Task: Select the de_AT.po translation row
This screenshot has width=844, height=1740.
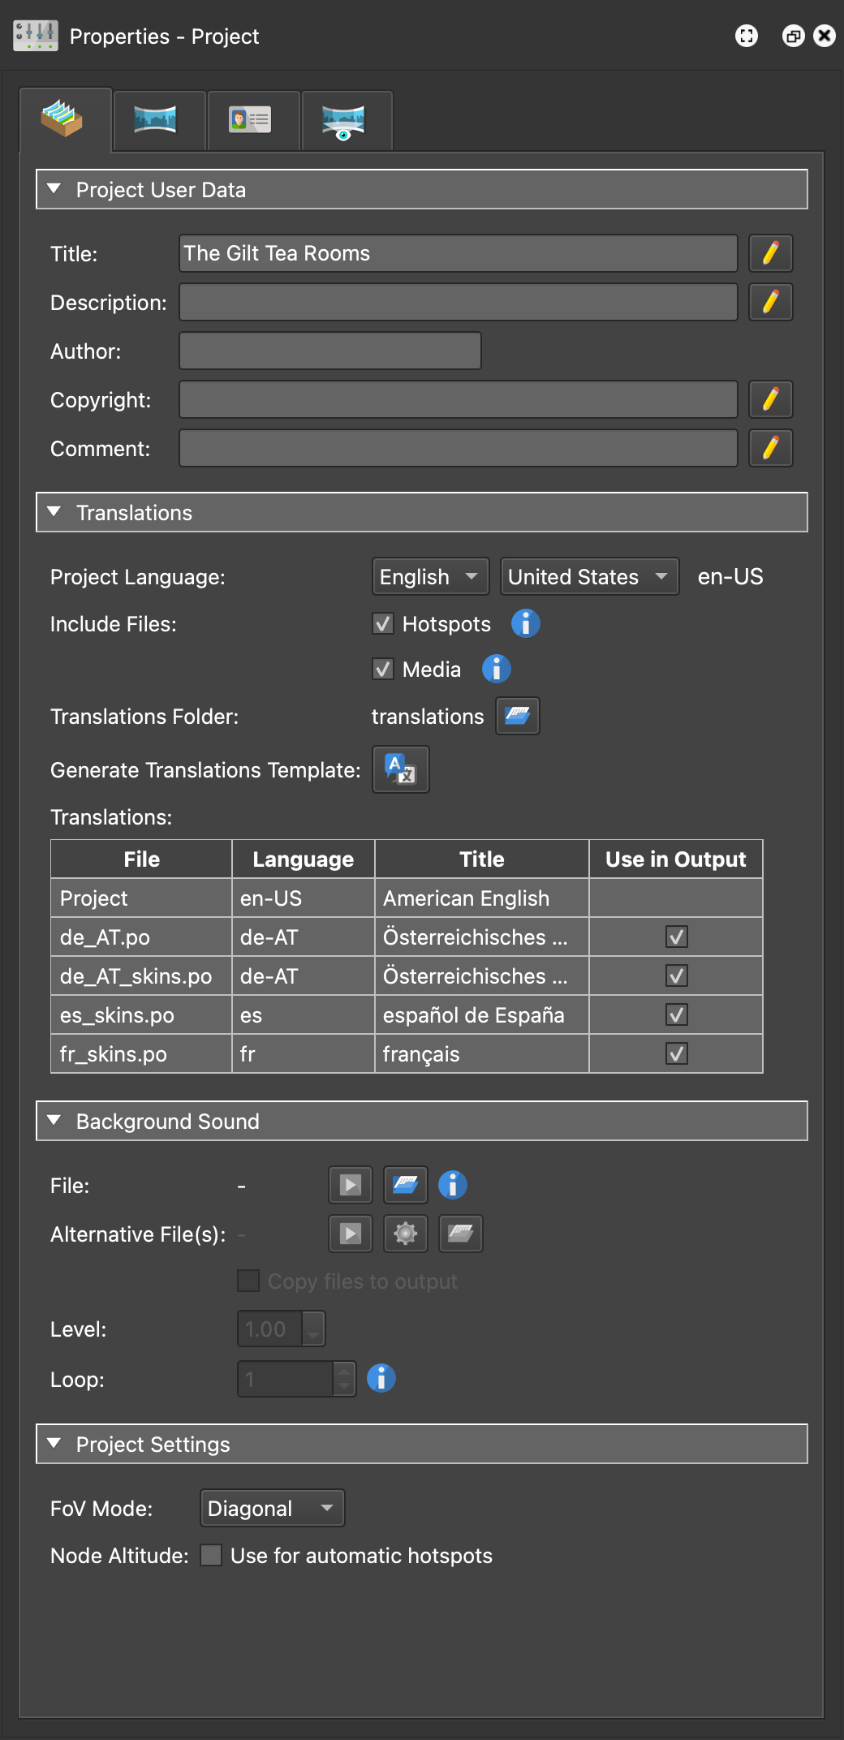Action: [140, 937]
